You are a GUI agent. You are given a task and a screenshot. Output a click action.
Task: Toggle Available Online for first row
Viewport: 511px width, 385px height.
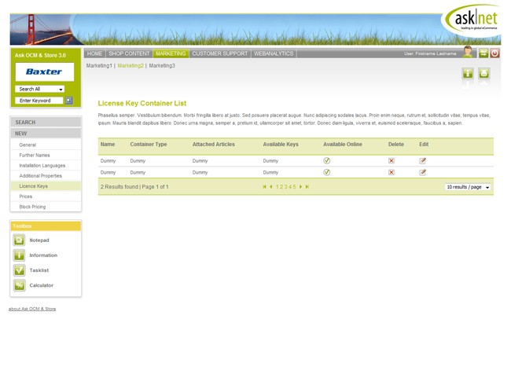[327, 161]
